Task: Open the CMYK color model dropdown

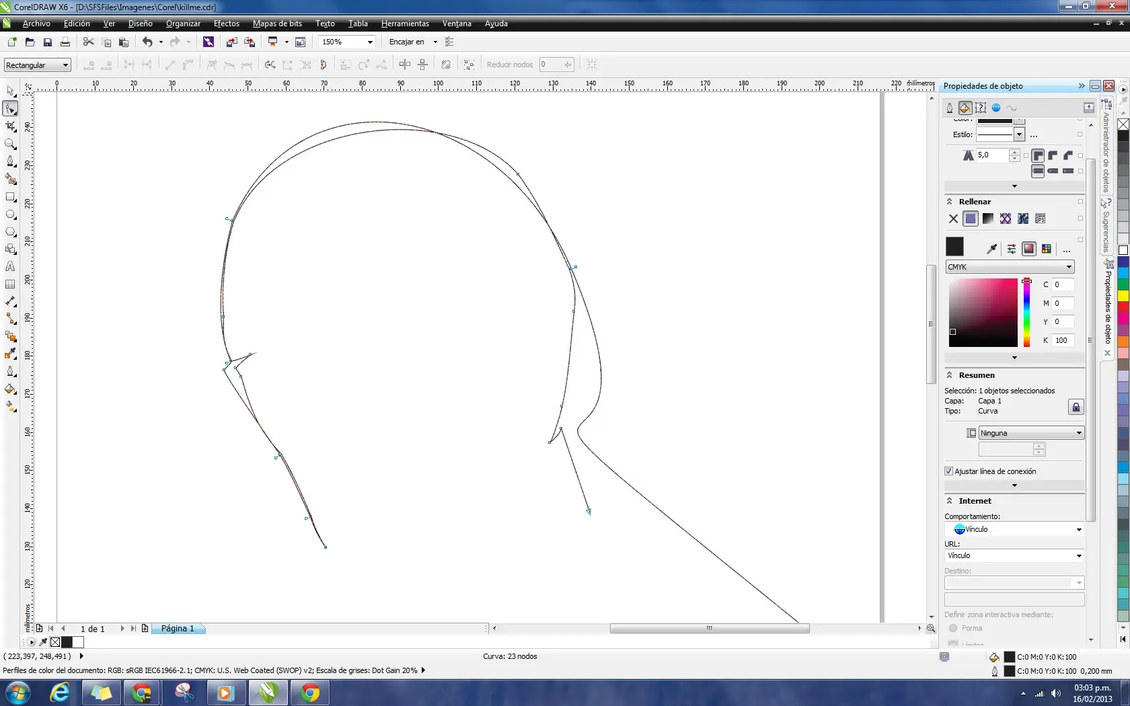Action: (x=1010, y=267)
